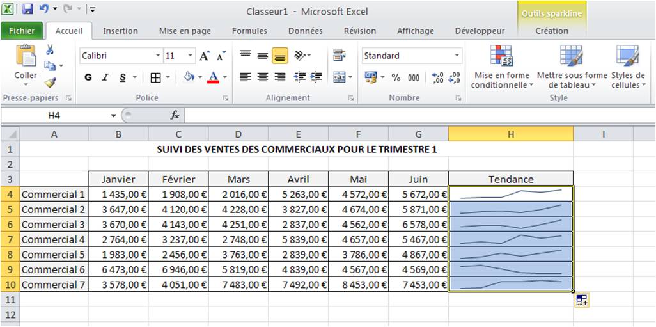Apply the 000 thousands separator style
The image size is (656, 327).
[x=414, y=78]
